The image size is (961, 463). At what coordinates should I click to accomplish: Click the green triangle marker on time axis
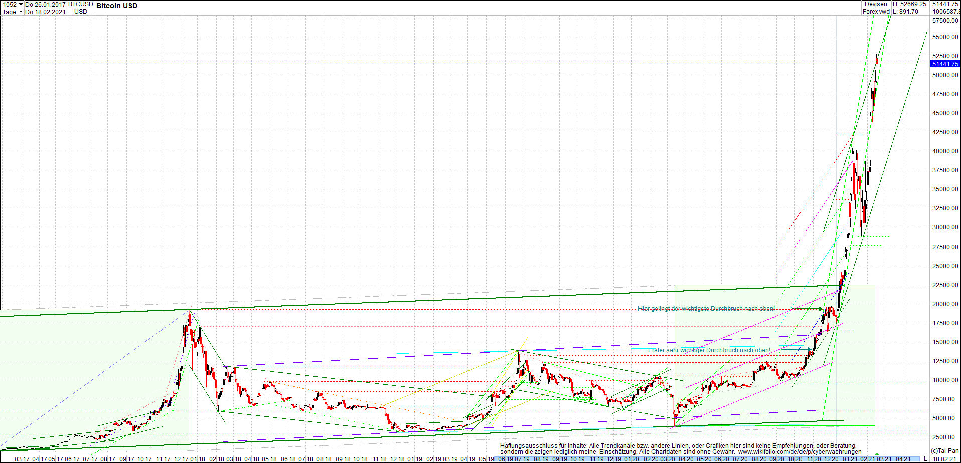[x=877, y=454]
